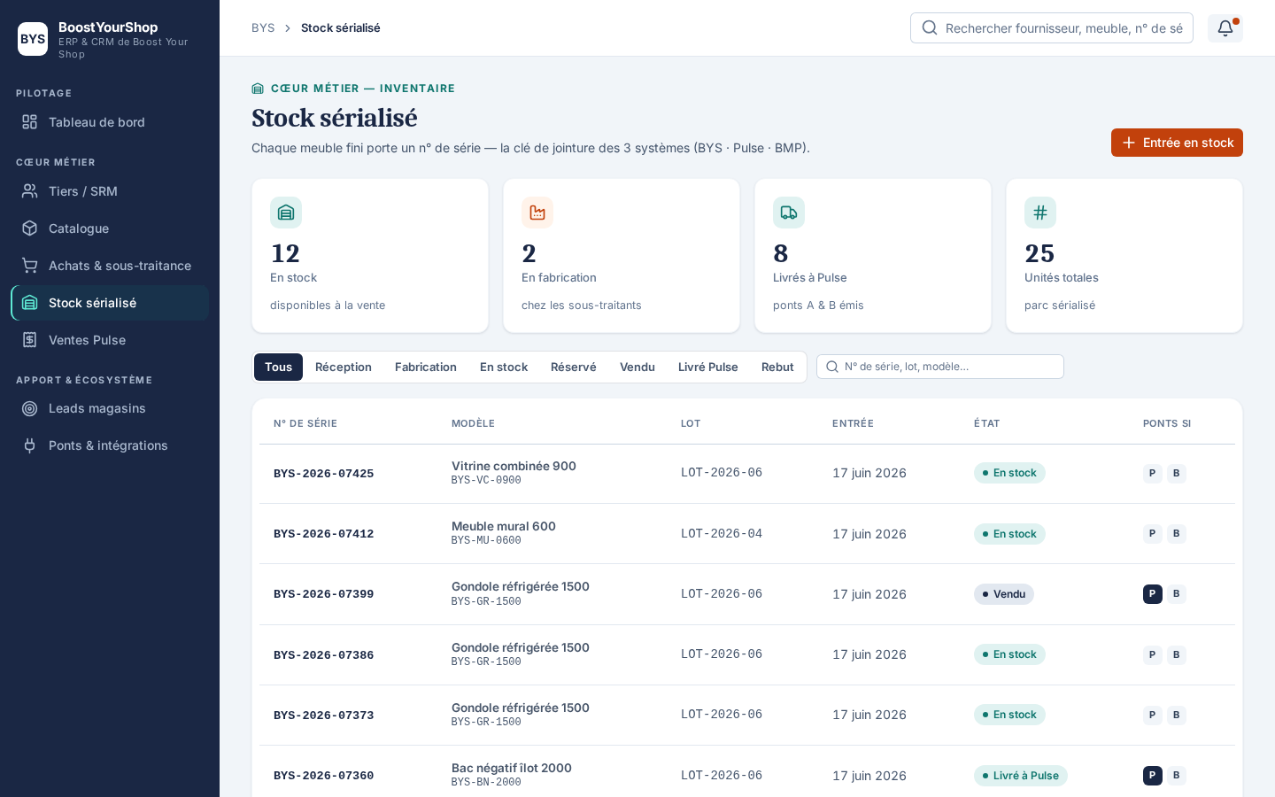Open Ponts & intégrations
This screenshot has width=1275, height=797.
coord(110,445)
